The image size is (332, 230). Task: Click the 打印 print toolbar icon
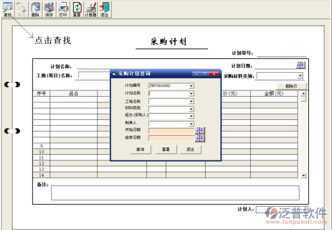click(x=63, y=9)
